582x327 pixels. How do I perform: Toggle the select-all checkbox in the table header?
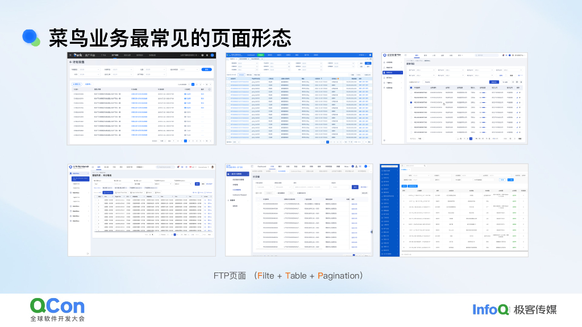(x=226, y=78)
